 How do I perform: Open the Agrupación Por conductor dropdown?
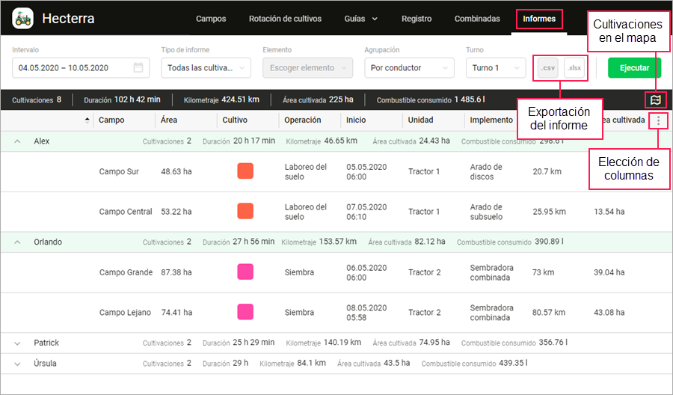409,68
